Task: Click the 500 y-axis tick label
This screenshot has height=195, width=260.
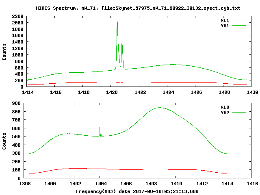Action: 16,136
